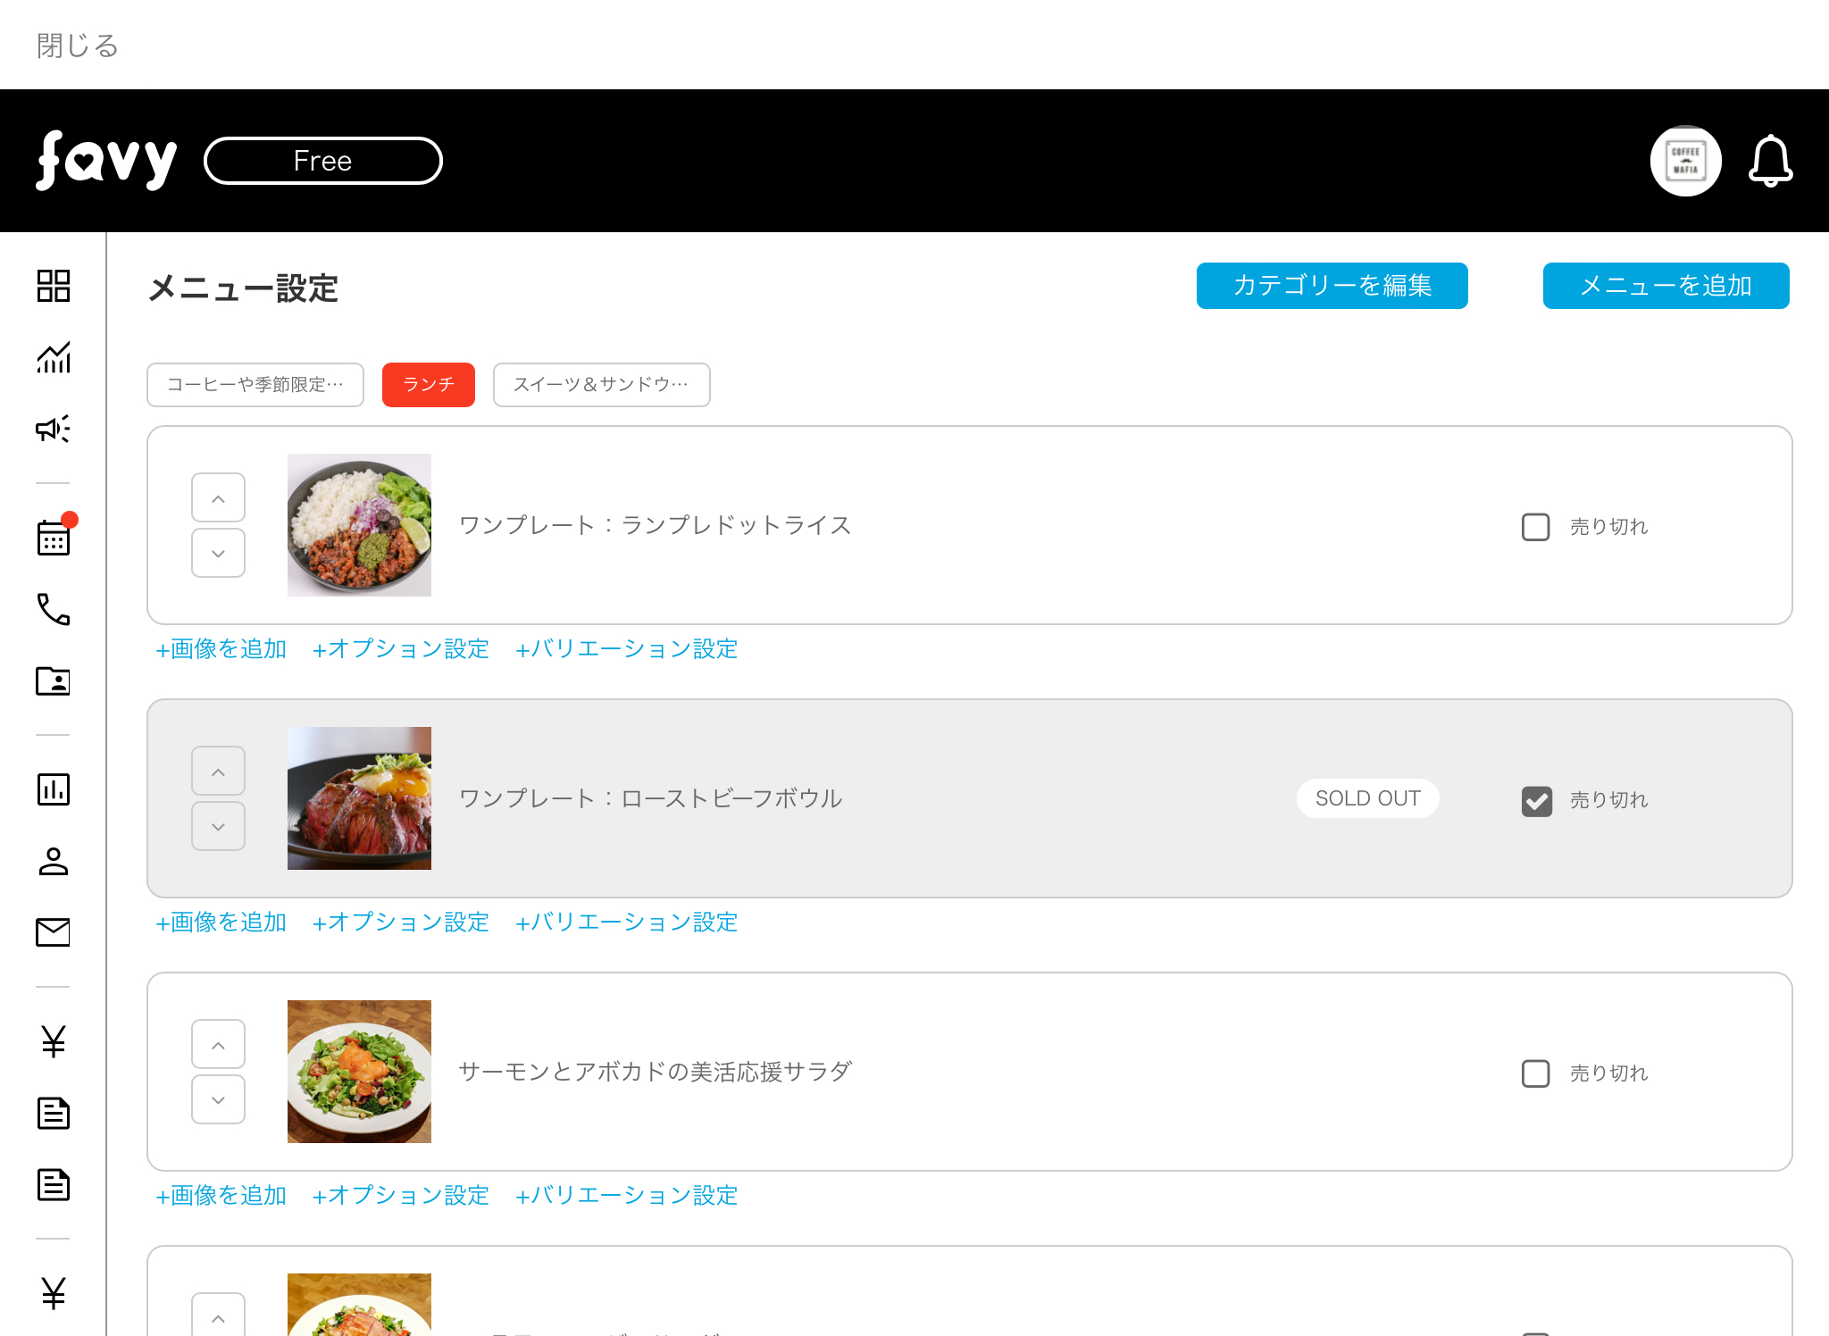Viewport: 1829px width, 1336px height.
Task: Move ローストビーフボウル up with the chevron
Action: [218, 772]
